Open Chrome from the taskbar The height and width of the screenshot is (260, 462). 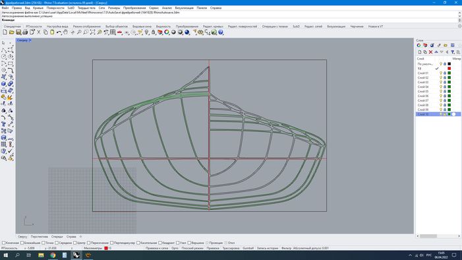tap(53, 255)
